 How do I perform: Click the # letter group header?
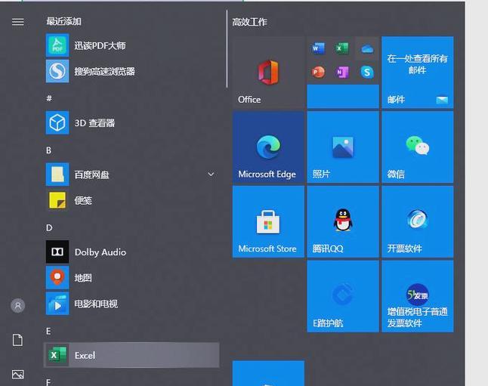(x=49, y=98)
